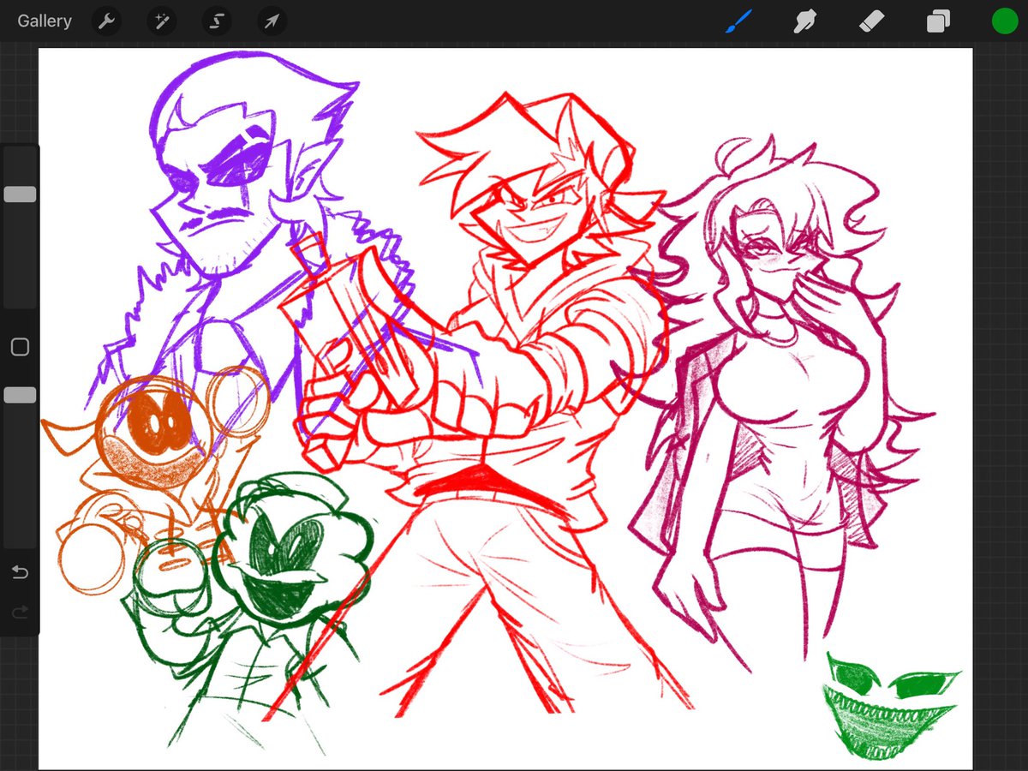1028x771 pixels.
Task: Select the Smudge tool
Action: point(805,21)
